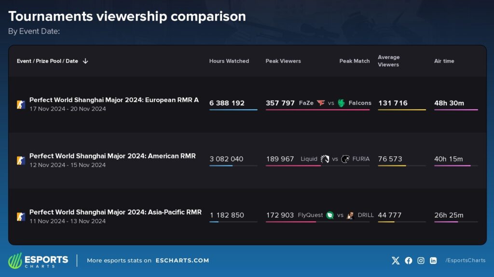Screen dimensions: 494x277
Task: Click the FURIA team name
Action: [x=361, y=159]
